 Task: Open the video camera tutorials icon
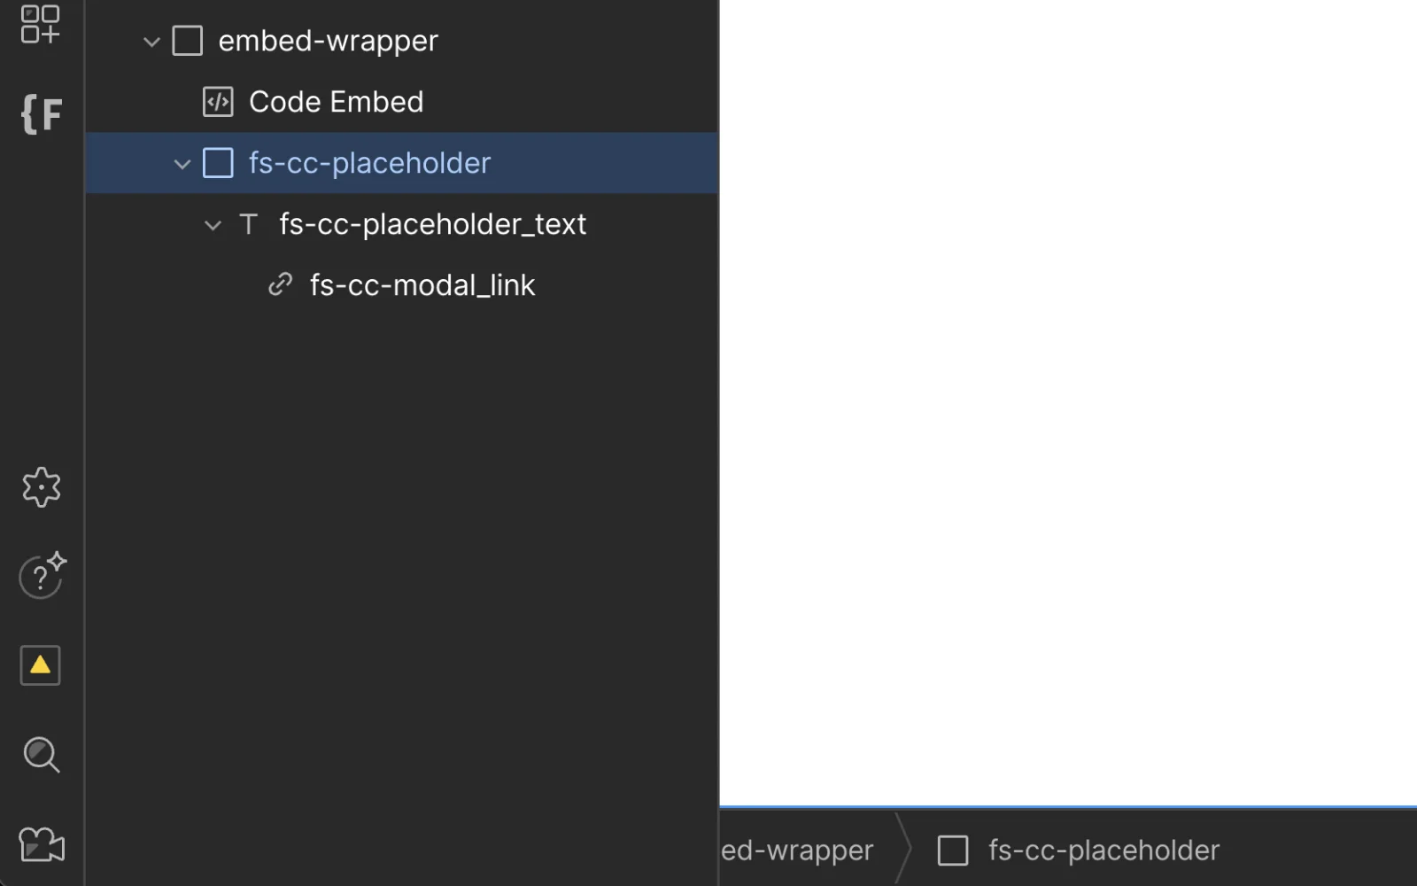41,844
